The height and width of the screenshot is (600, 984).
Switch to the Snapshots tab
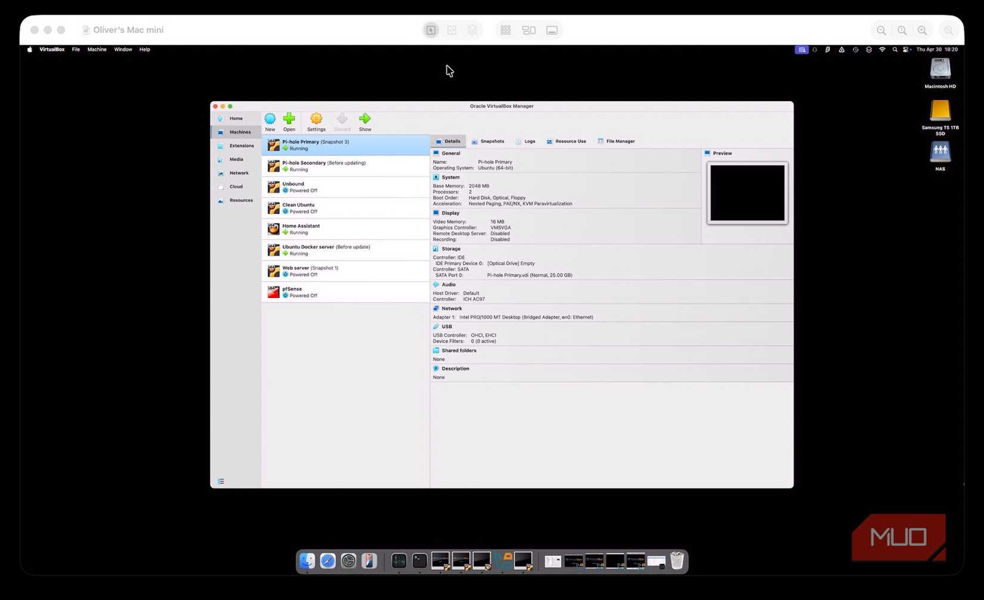click(x=488, y=142)
